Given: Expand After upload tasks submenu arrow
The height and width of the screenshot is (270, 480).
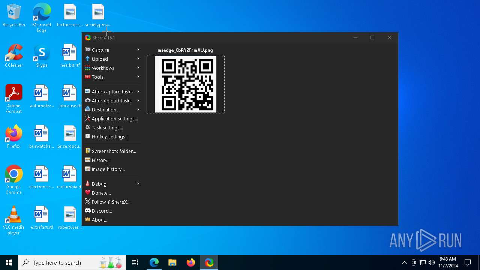Looking at the screenshot, I should [x=138, y=100].
